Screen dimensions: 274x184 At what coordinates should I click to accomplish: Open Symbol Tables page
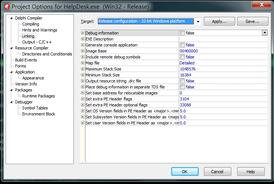35,108
